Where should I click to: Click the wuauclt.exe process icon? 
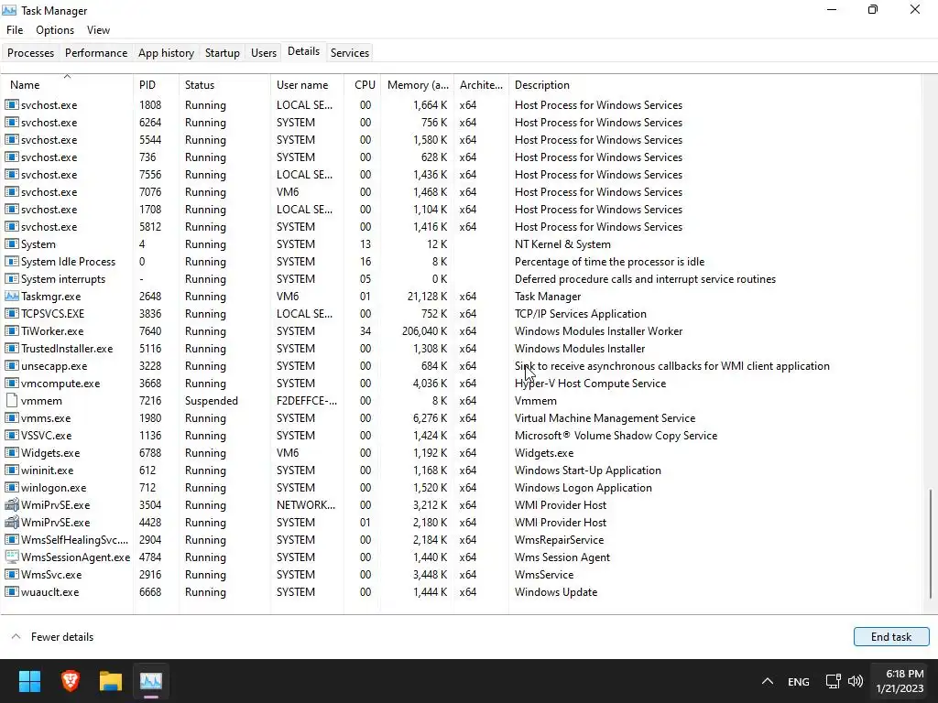[x=11, y=592]
